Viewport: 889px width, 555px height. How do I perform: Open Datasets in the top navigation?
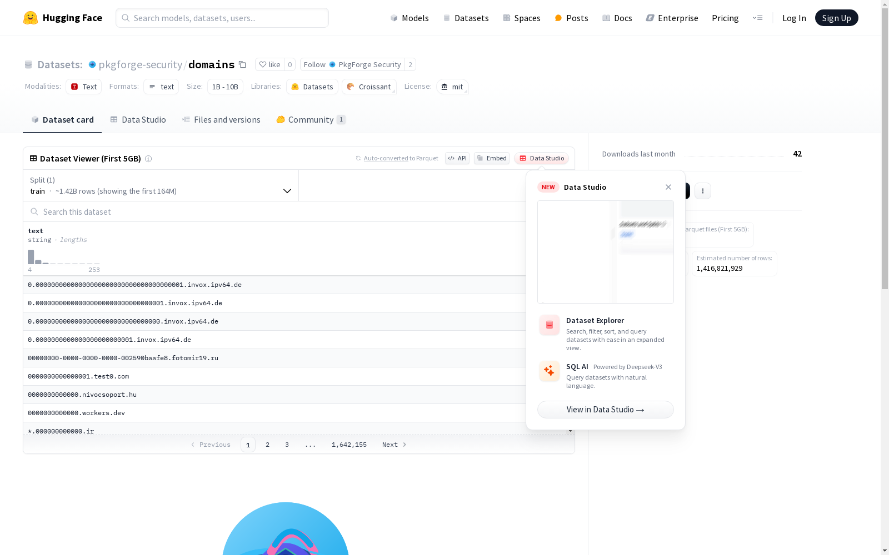466,18
